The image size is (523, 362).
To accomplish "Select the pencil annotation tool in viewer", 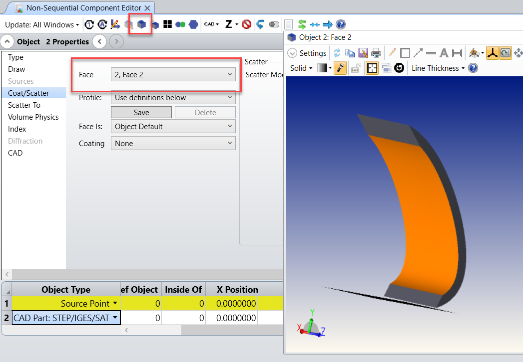I will click(x=392, y=53).
